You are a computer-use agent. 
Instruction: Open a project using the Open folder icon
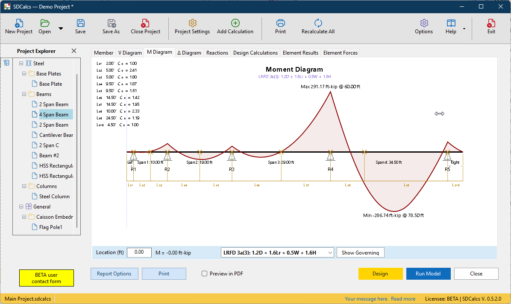coord(44,26)
